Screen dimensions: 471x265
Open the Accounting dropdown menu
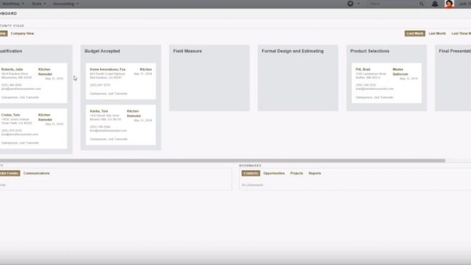tap(66, 4)
